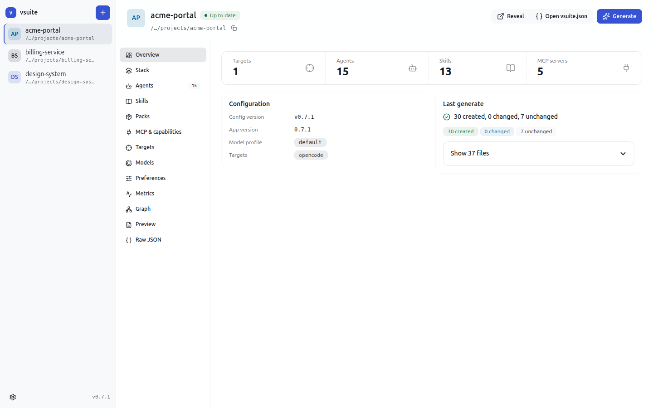The image size is (653, 408).
Task: Click the add project plus button
Action: point(103,13)
